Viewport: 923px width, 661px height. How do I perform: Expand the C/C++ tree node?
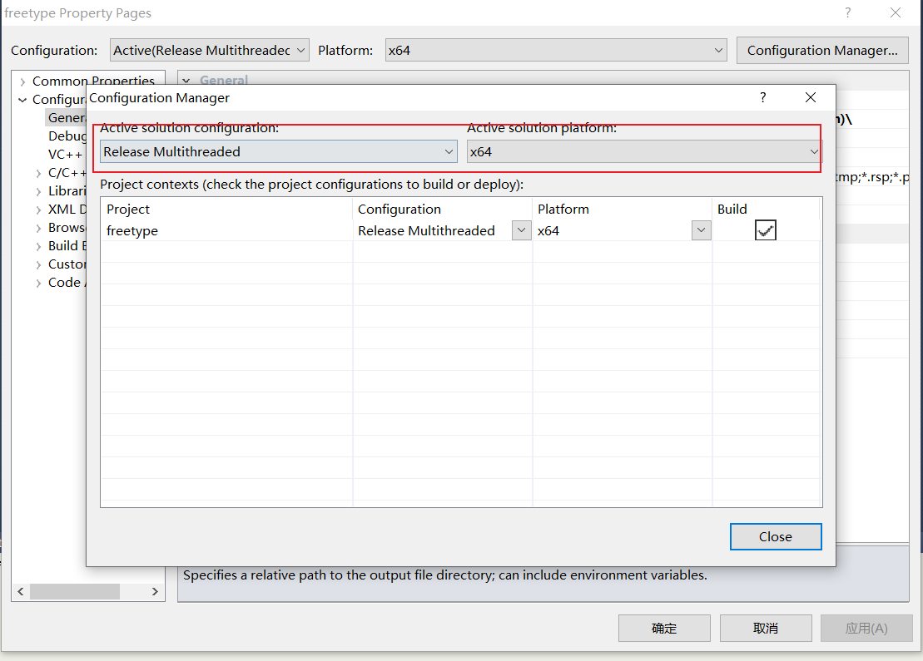click(x=38, y=173)
